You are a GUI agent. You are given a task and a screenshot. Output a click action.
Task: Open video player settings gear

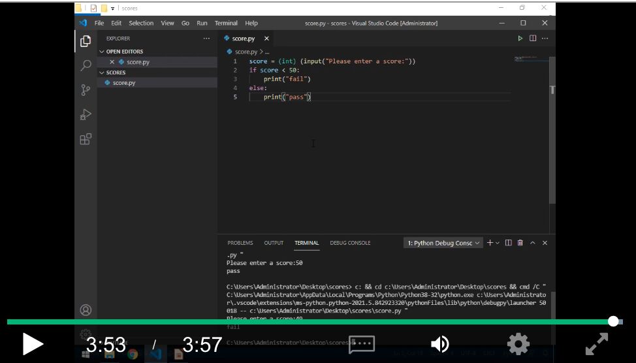click(x=518, y=344)
